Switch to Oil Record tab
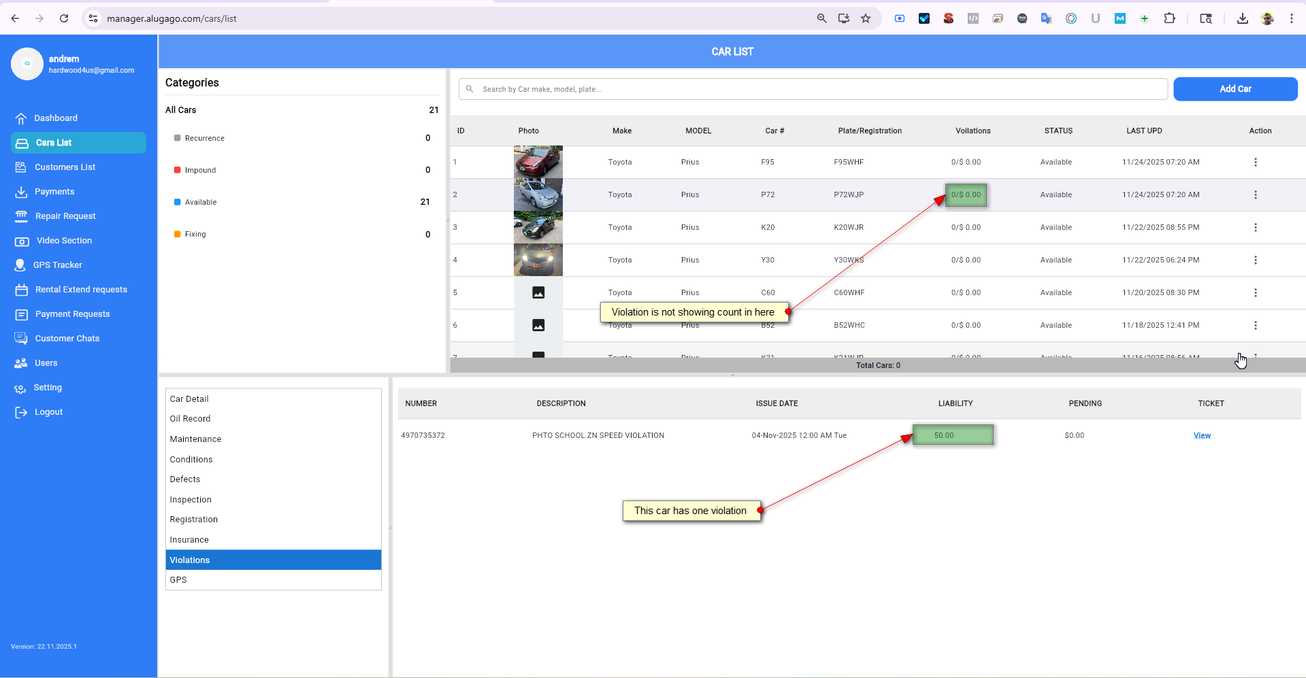 click(190, 419)
